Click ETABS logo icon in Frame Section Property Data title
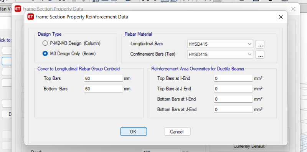This screenshot has height=152, width=307. [18, 9]
